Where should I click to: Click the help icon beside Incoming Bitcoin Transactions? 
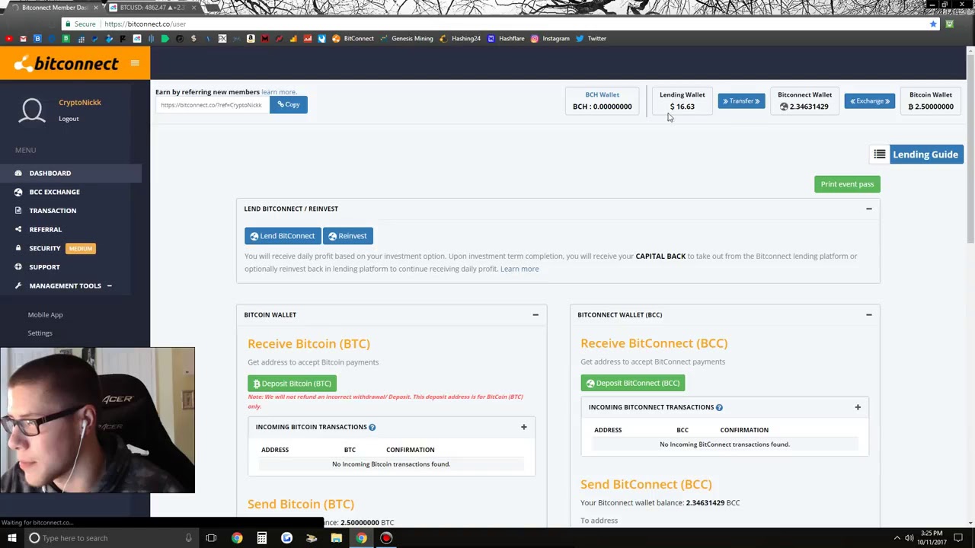pos(372,427)
